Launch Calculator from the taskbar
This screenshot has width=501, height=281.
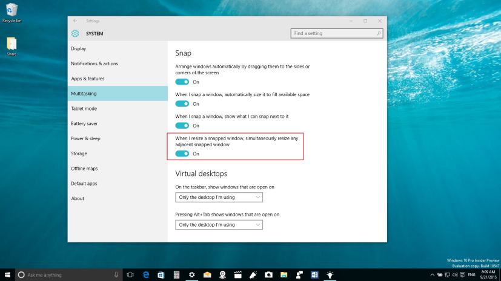pyautogui.click(x=176, y=275)
